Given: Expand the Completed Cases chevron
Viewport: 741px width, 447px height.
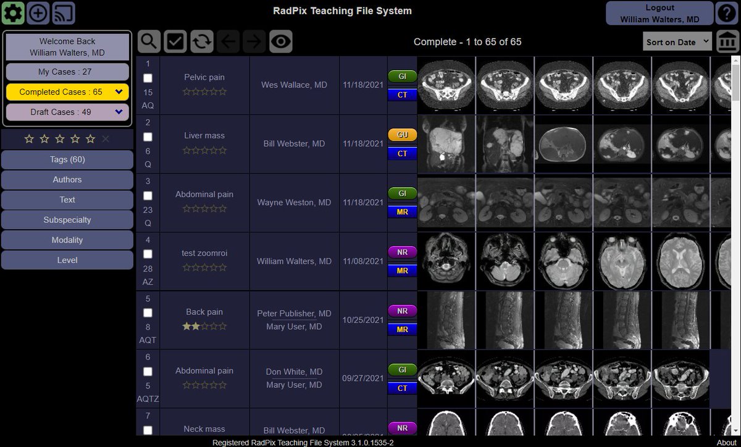Looking at the screenshot, I should pos(119,92).
